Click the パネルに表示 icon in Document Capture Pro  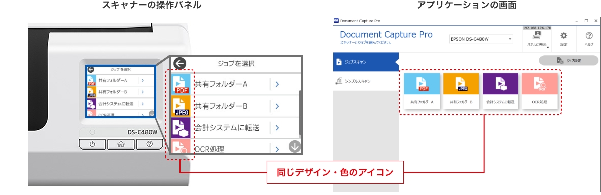(x=536, y=36)
